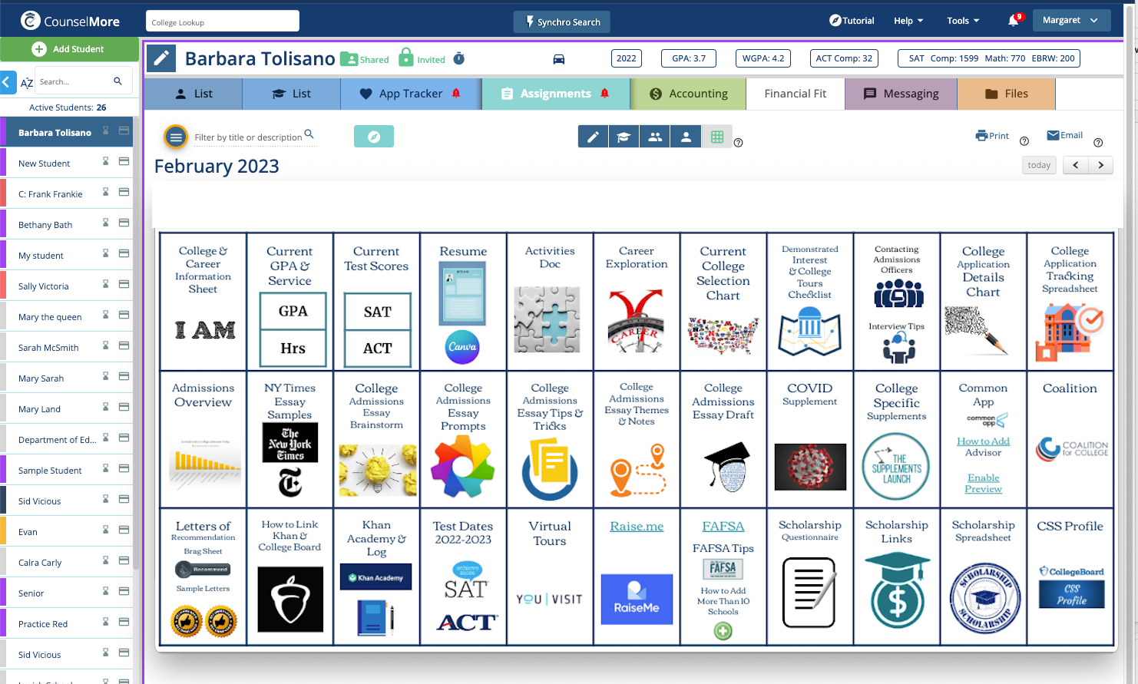The height and width of the screenshot is (684, 1138).
Task: Click the stopwatch icon next to Invited
Action: (x=458, y=58)
